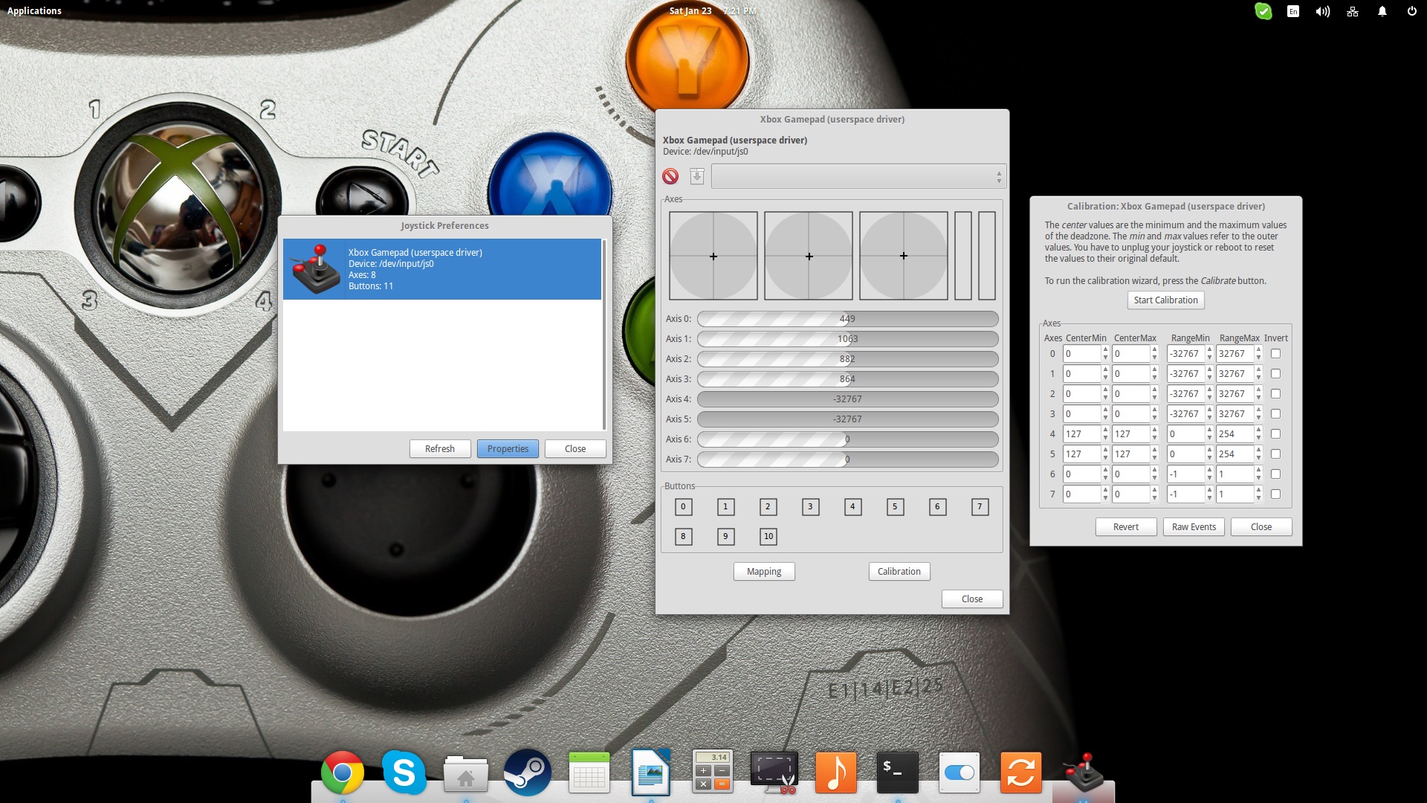Click Revert in Calibration window
The height and width of the screenshot is (803, 1427).
[1126, 527]
